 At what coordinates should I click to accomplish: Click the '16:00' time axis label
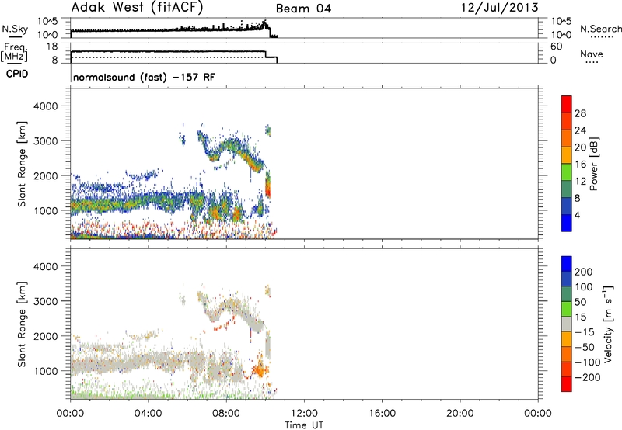tap(382, 414)
